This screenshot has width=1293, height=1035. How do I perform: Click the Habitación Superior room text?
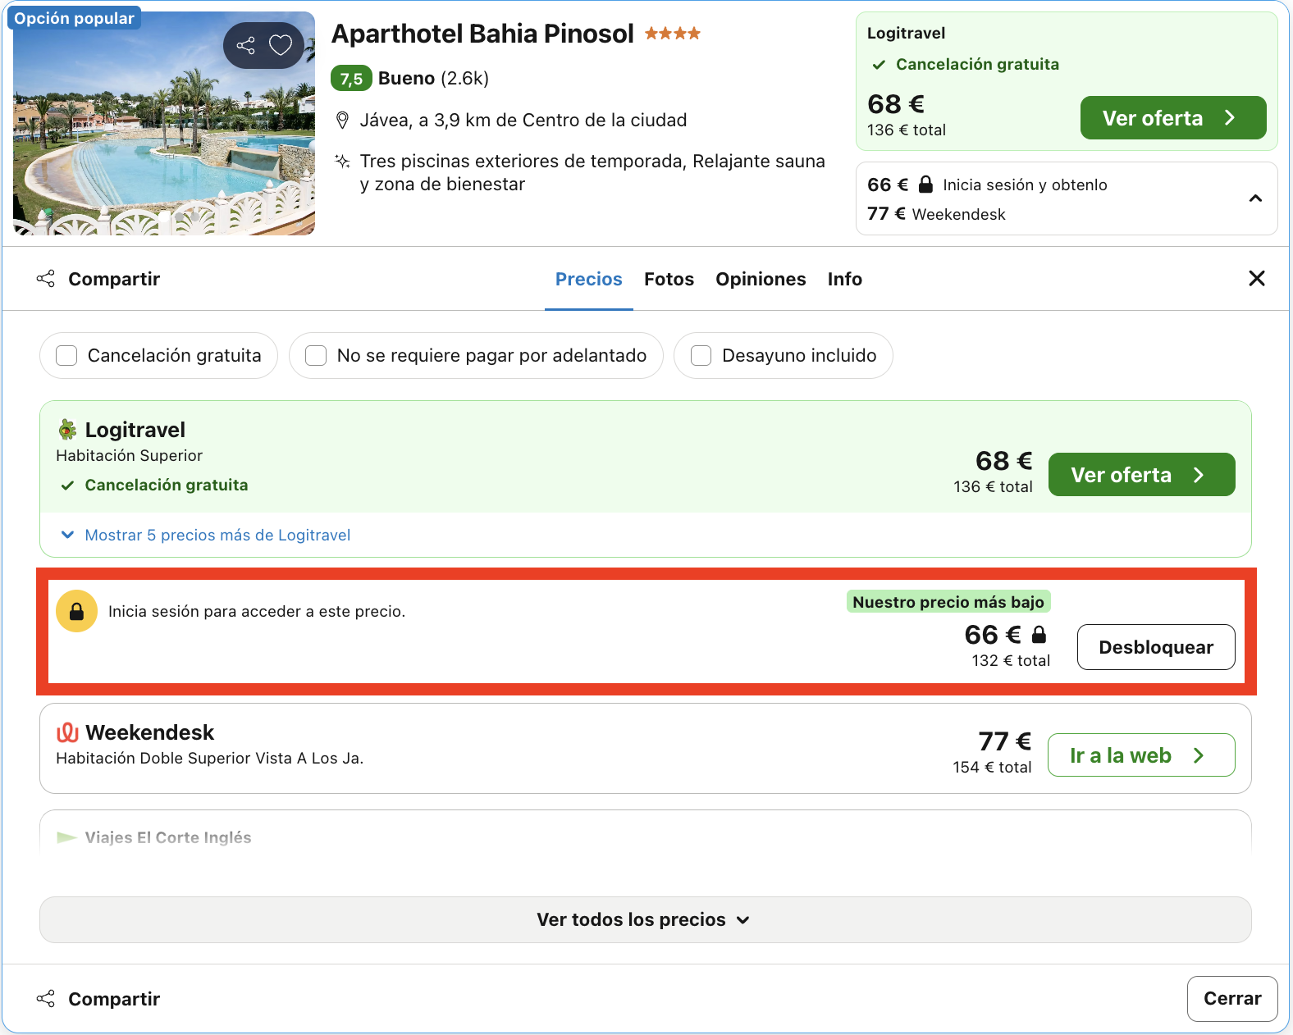129,456
